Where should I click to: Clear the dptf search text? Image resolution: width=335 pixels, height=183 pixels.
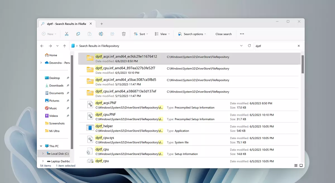click(299, 46)
